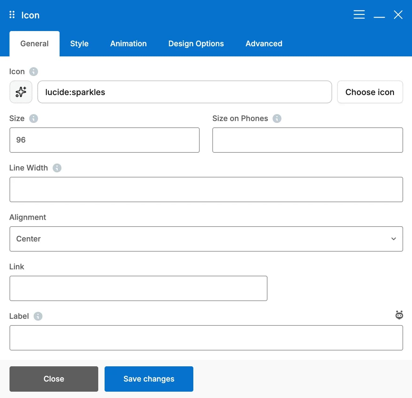This screenshot has width=412, height=398.
Task: Click the Line Width input field
Action: pos(206,189)
